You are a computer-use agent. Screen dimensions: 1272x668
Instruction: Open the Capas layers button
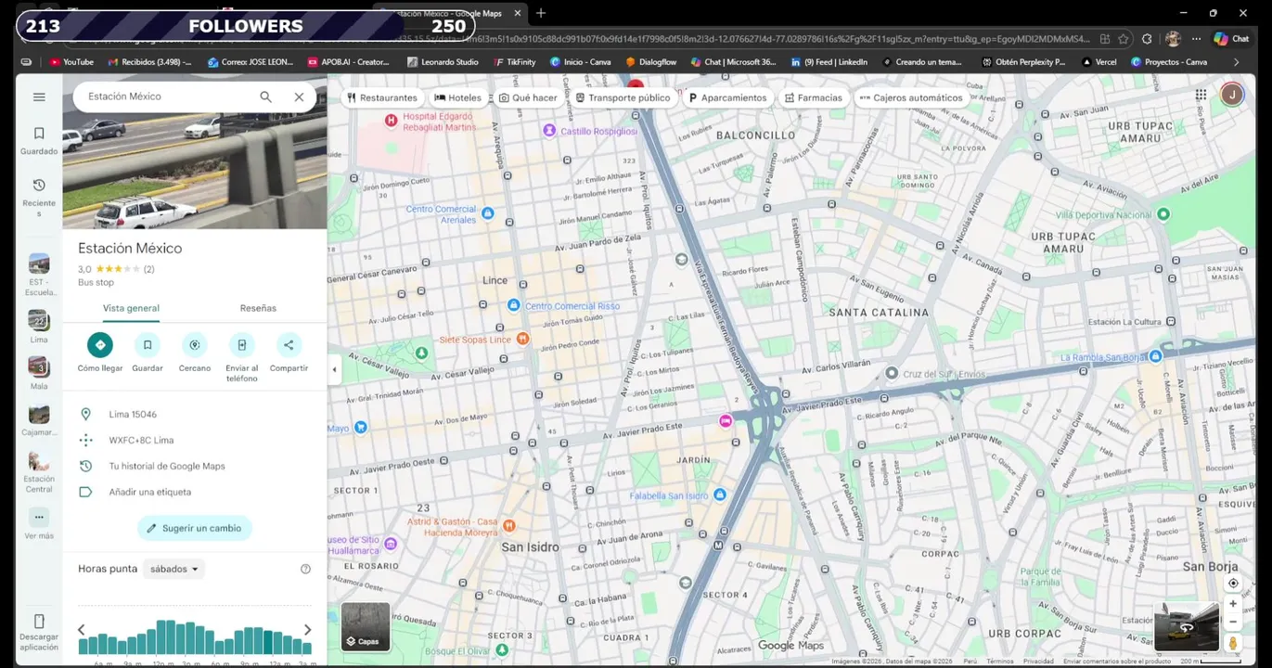click(366, 627)
